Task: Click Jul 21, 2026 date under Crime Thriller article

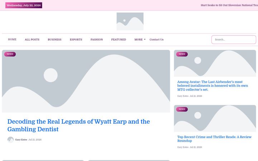Action: (x=196, y=147)
